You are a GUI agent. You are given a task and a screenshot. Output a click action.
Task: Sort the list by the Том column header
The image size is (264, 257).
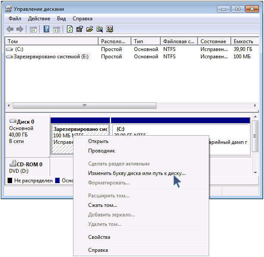(51, 41)
